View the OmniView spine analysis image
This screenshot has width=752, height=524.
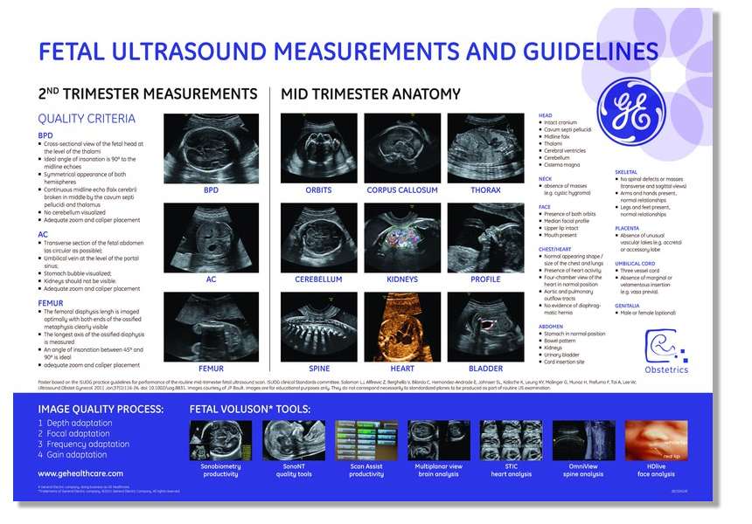(x=583, y=440)
